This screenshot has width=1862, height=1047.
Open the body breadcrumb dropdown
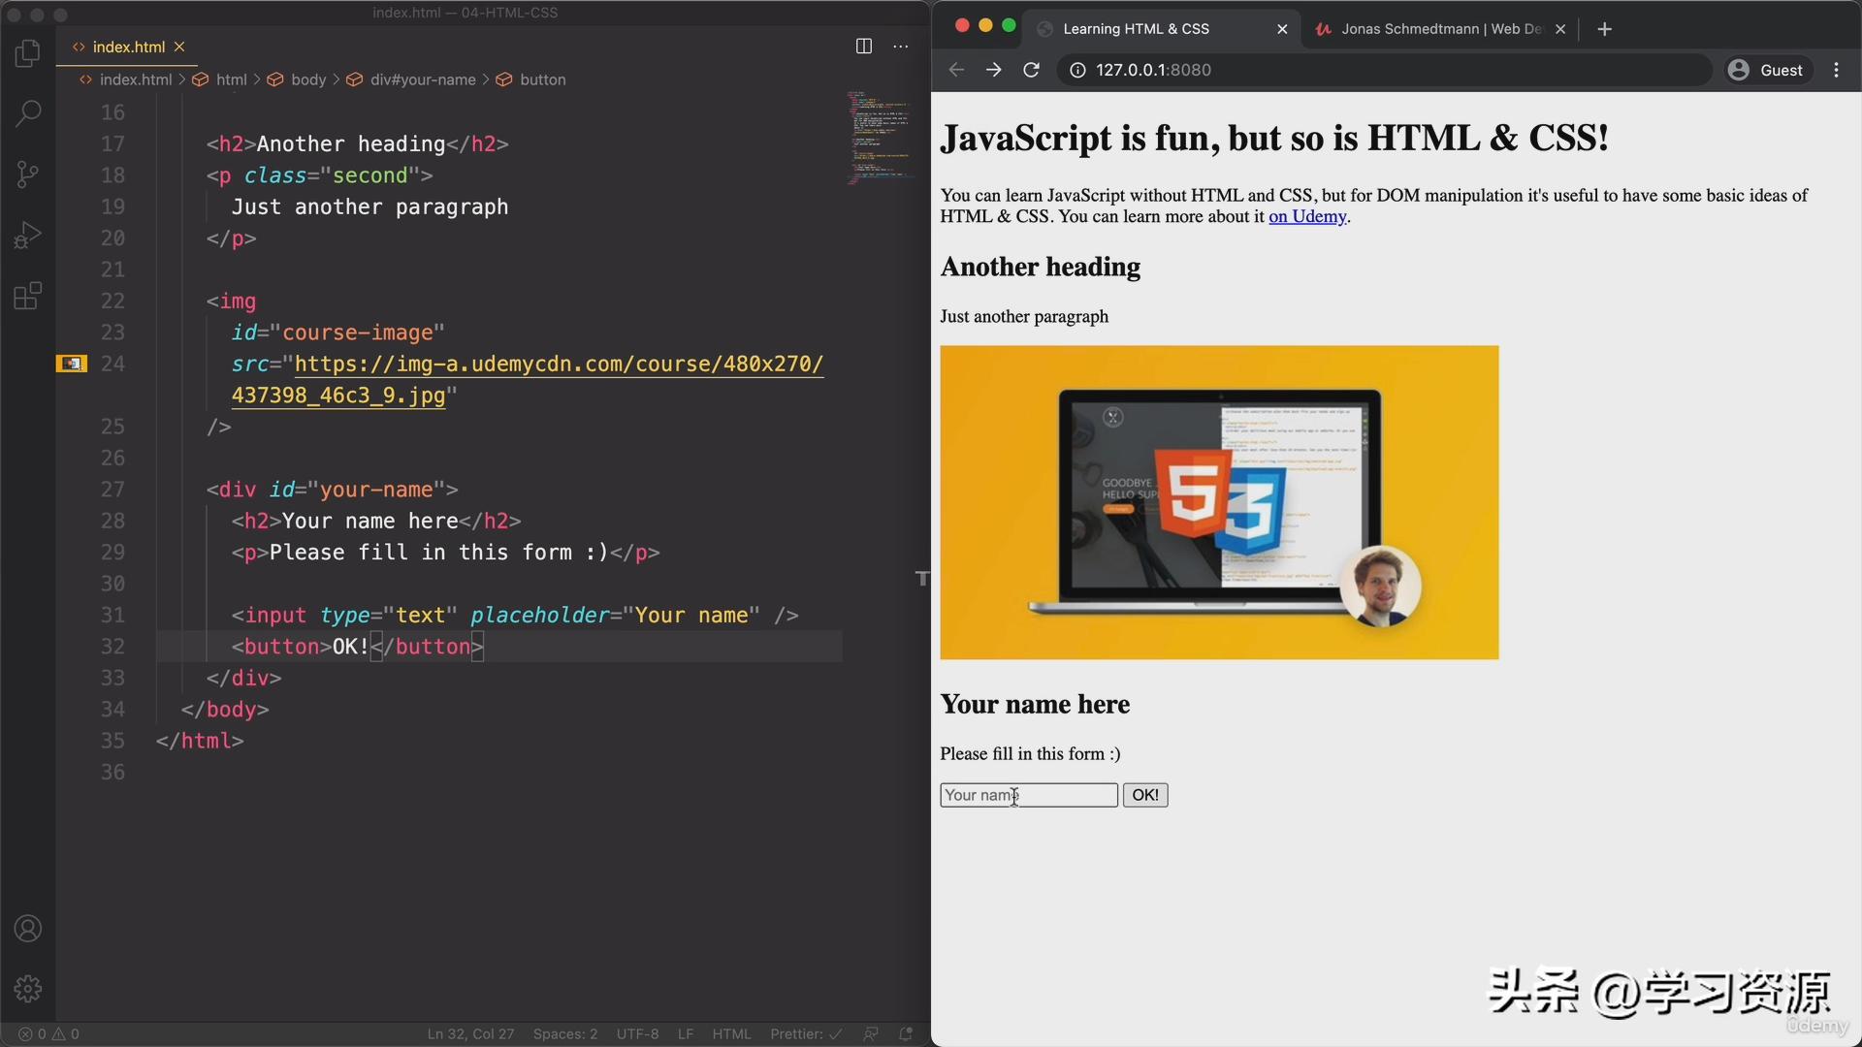[x=308, y=79]
